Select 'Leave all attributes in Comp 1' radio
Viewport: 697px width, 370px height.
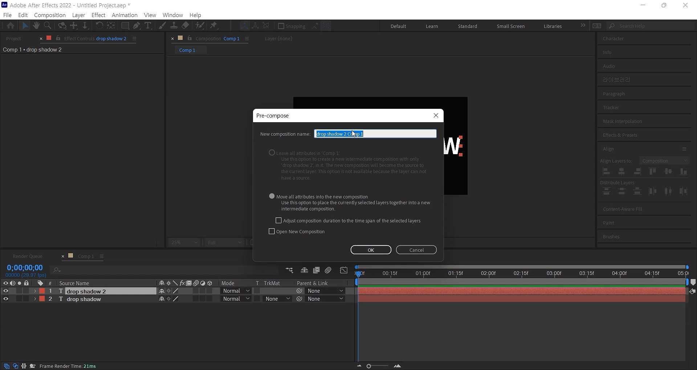point(272,153)
